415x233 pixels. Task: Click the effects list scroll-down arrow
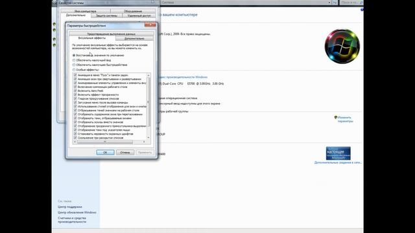148,138
